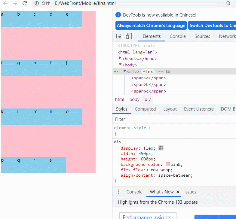Click the letter m on the page
The image size is (236, 219).
point(35,112)
